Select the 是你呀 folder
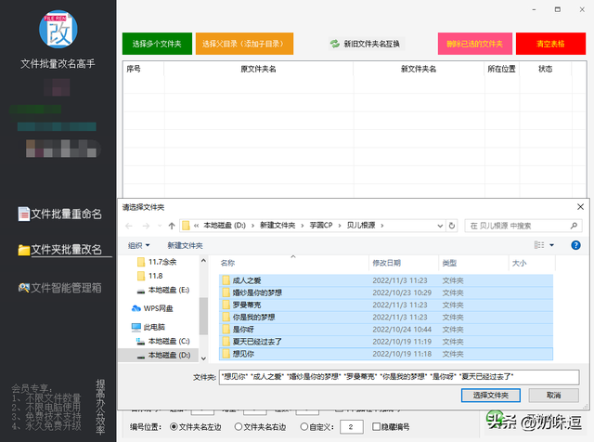The width and height of the screenshot is (594, 442). click(x=386, y=330)
